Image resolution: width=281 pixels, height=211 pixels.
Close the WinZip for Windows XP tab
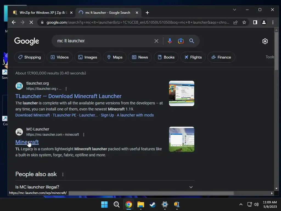click(x=71, y=13)
